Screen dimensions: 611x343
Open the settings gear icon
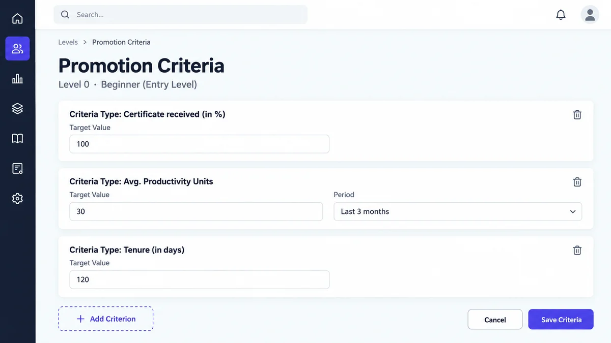[x=17, y=198]
